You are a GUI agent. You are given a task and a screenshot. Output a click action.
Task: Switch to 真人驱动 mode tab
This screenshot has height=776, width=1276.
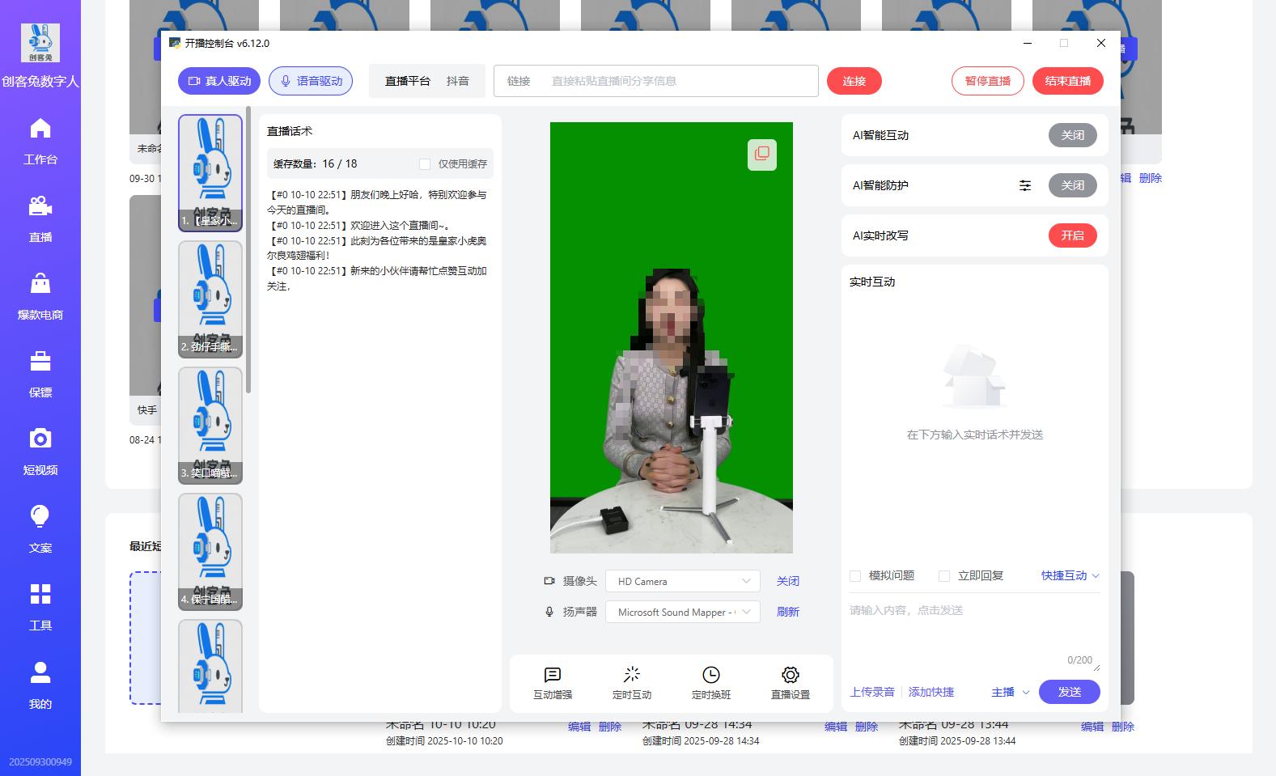219,81
